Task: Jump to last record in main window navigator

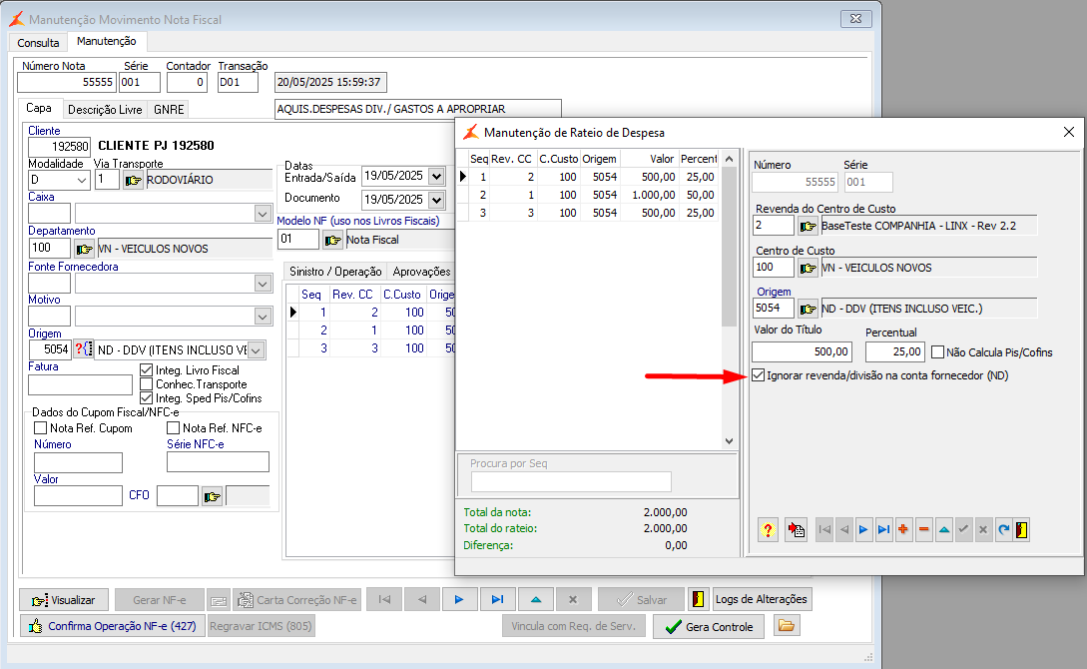Action: 497,600
